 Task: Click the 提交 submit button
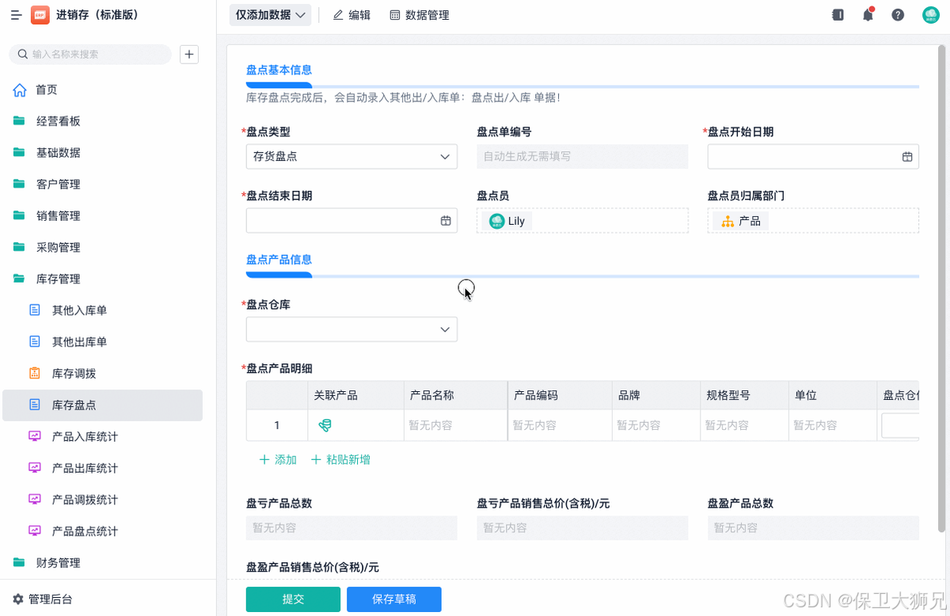(293, 599)
